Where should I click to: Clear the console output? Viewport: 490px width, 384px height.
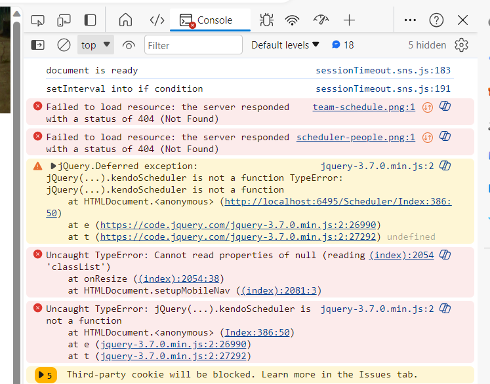[x=64, y=45]
